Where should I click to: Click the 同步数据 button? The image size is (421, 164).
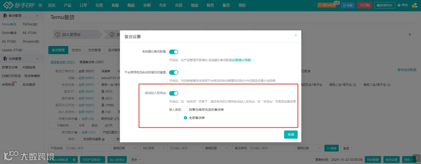373,159
